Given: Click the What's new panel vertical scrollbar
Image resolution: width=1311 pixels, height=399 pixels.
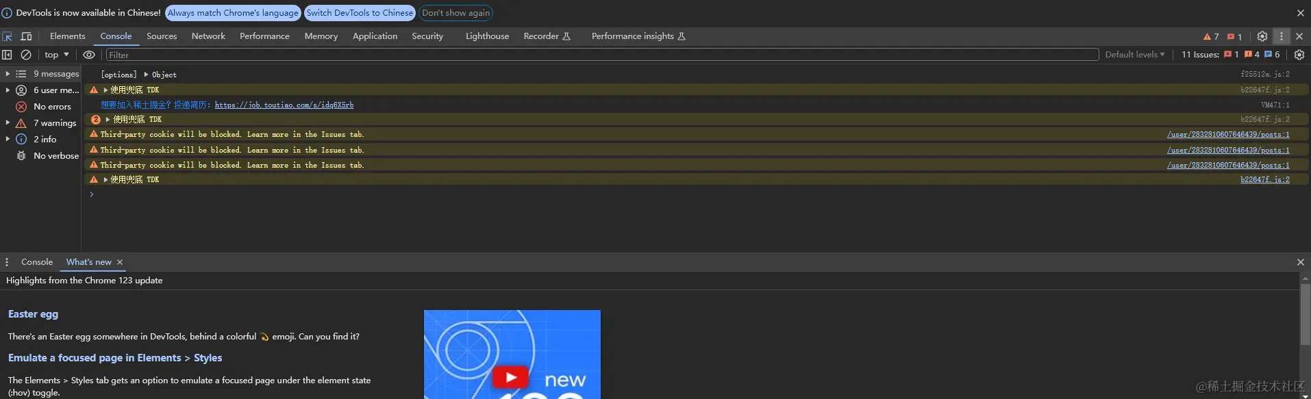Looking at the screenshot, I should click(x=1305, y=315).
